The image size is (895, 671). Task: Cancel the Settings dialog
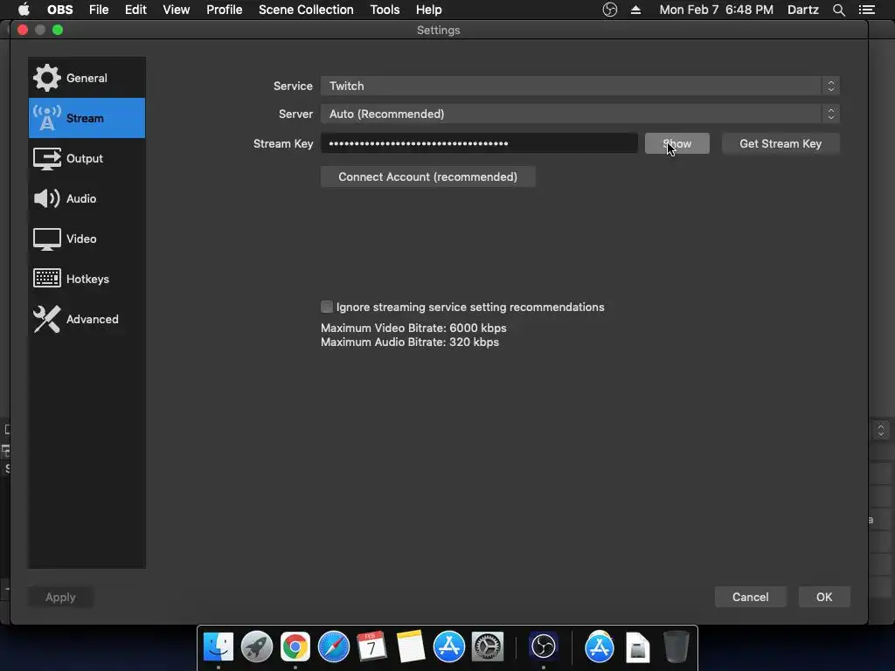point(750,597)
